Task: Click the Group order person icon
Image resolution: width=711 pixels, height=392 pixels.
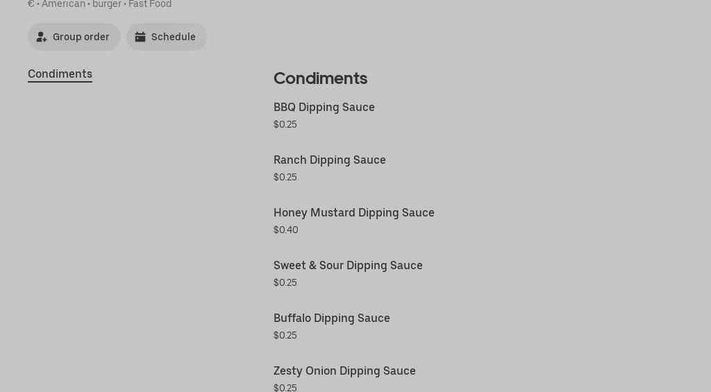Action: click(42, 37)
